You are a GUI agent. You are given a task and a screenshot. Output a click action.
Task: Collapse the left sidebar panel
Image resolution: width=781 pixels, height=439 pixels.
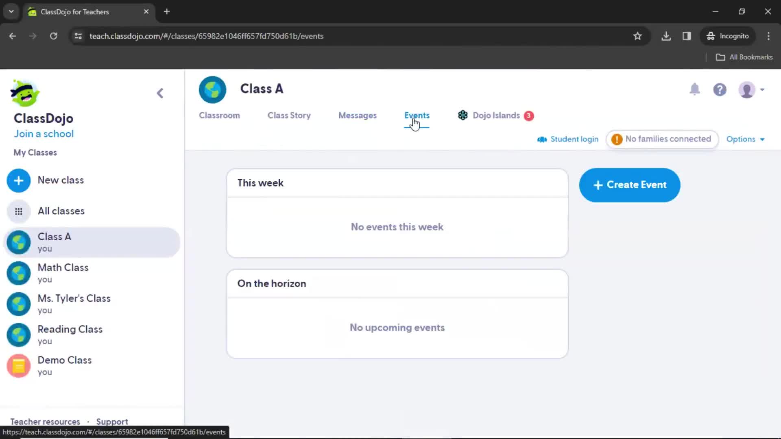160,92
